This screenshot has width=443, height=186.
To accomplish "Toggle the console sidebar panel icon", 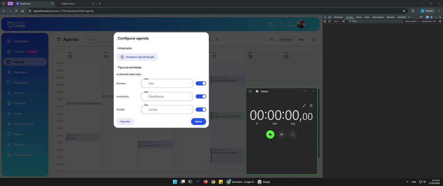I will click(325, 21).
